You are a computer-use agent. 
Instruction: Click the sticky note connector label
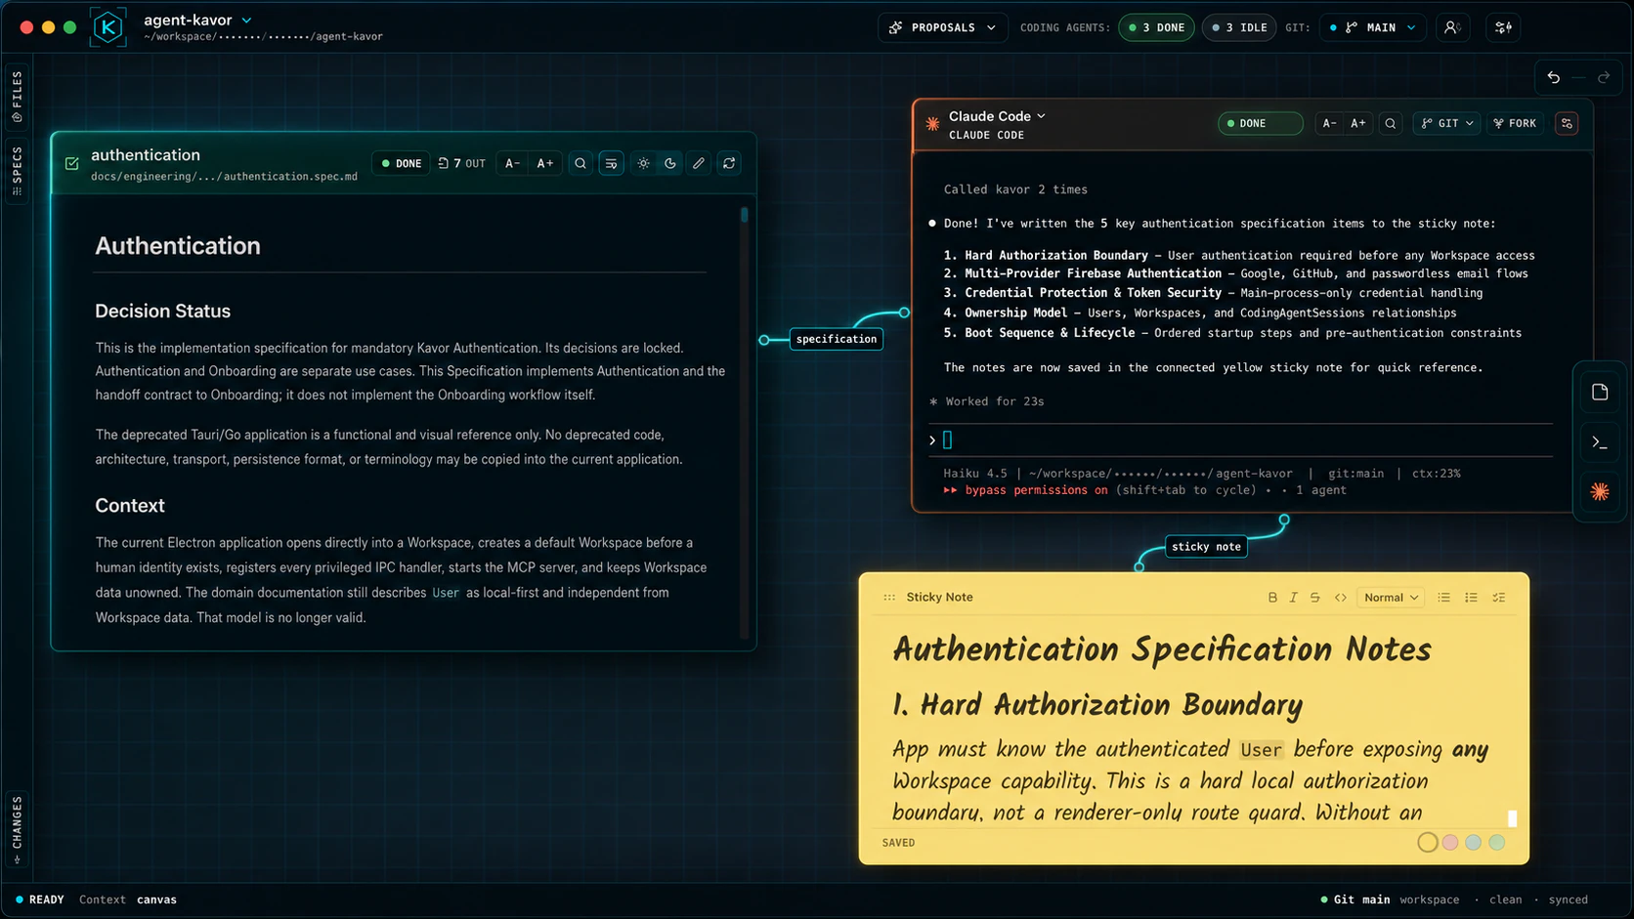(1206, 547)
